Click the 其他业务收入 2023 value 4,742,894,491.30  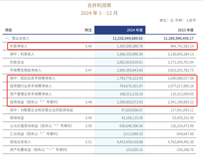(x=181, y=142)
